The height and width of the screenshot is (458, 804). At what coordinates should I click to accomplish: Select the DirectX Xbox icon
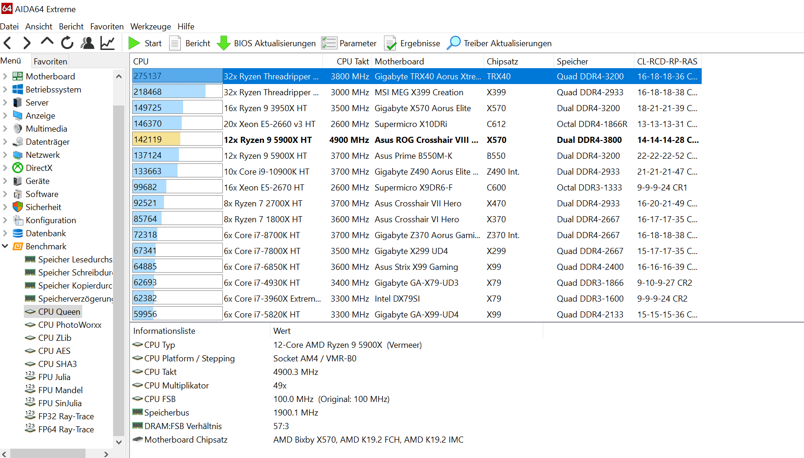(18, 168)
